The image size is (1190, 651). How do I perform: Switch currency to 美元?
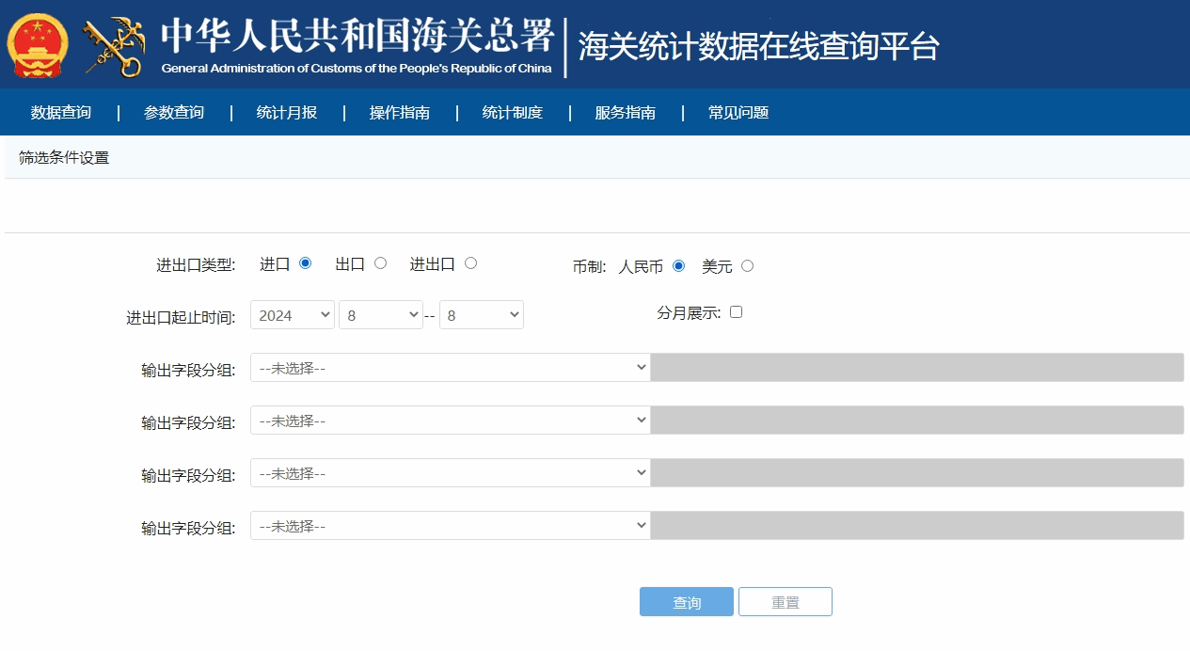tap(747, 266)
